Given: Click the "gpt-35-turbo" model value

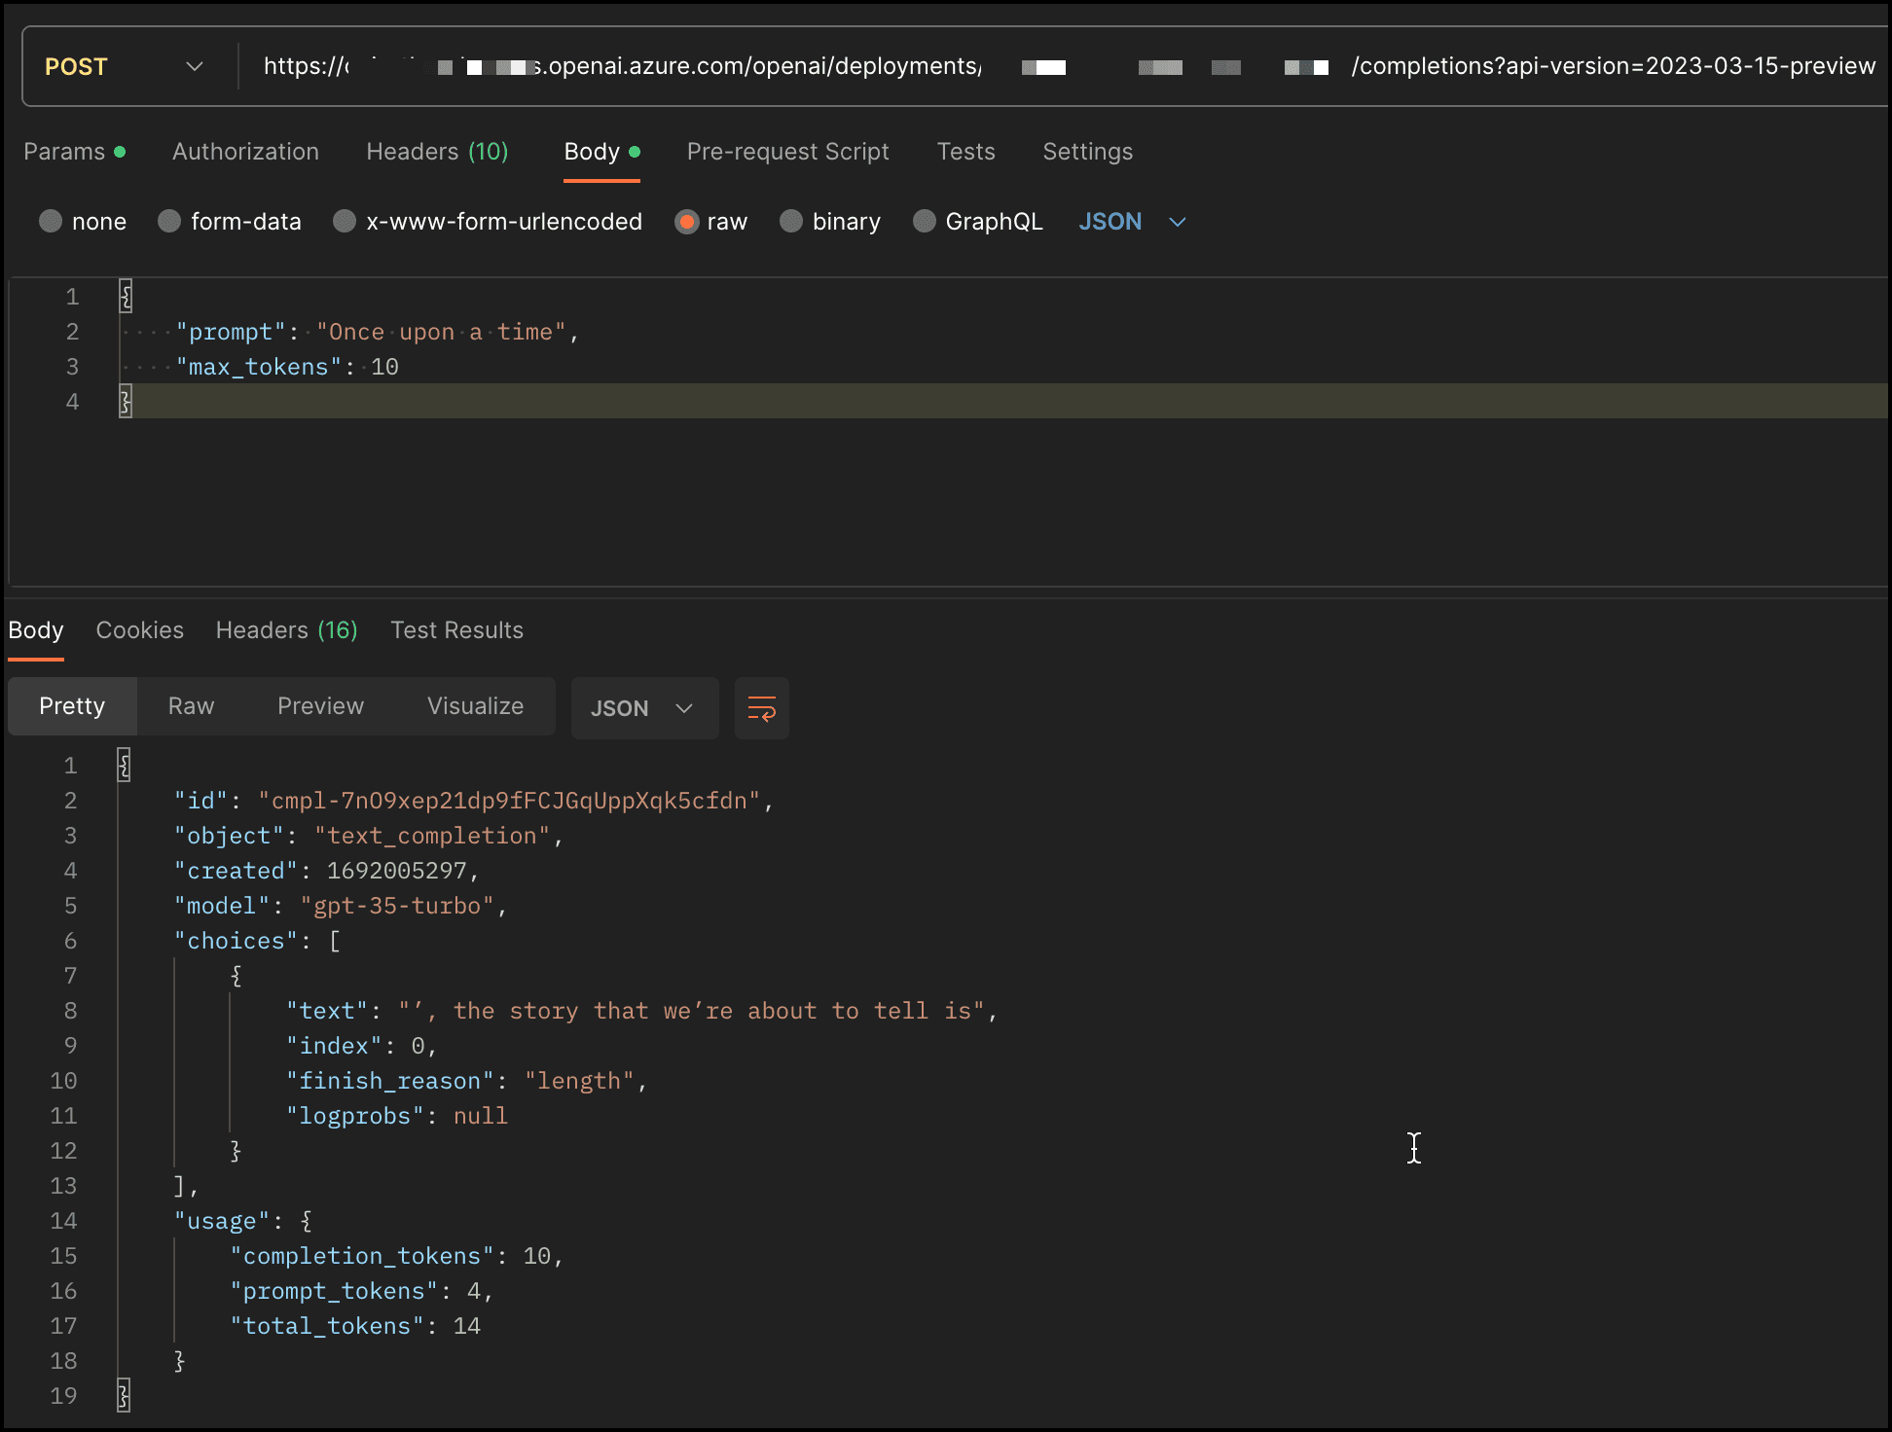Looking at the screenshot, I should [397, 906].
